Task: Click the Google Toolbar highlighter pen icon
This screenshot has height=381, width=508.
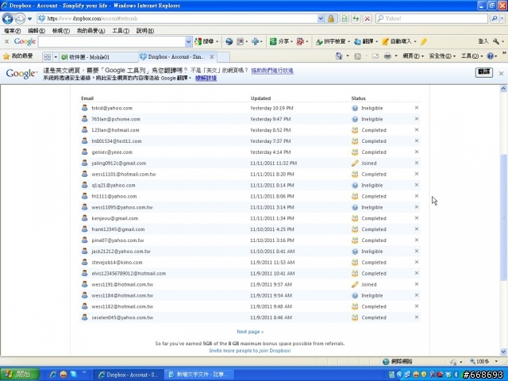Action: 423,41
